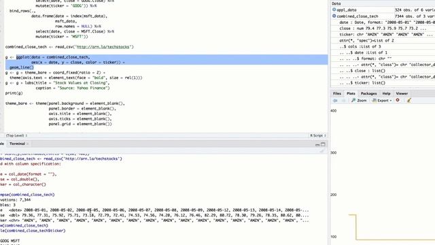Click the '$ close : list()' row
The width and height of the screenshot is (435, 245).
(362, 71)
